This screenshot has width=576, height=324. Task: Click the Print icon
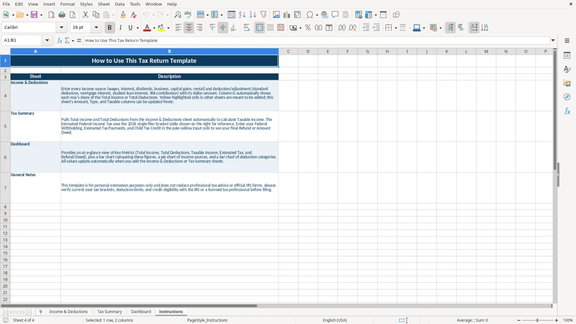62,15
